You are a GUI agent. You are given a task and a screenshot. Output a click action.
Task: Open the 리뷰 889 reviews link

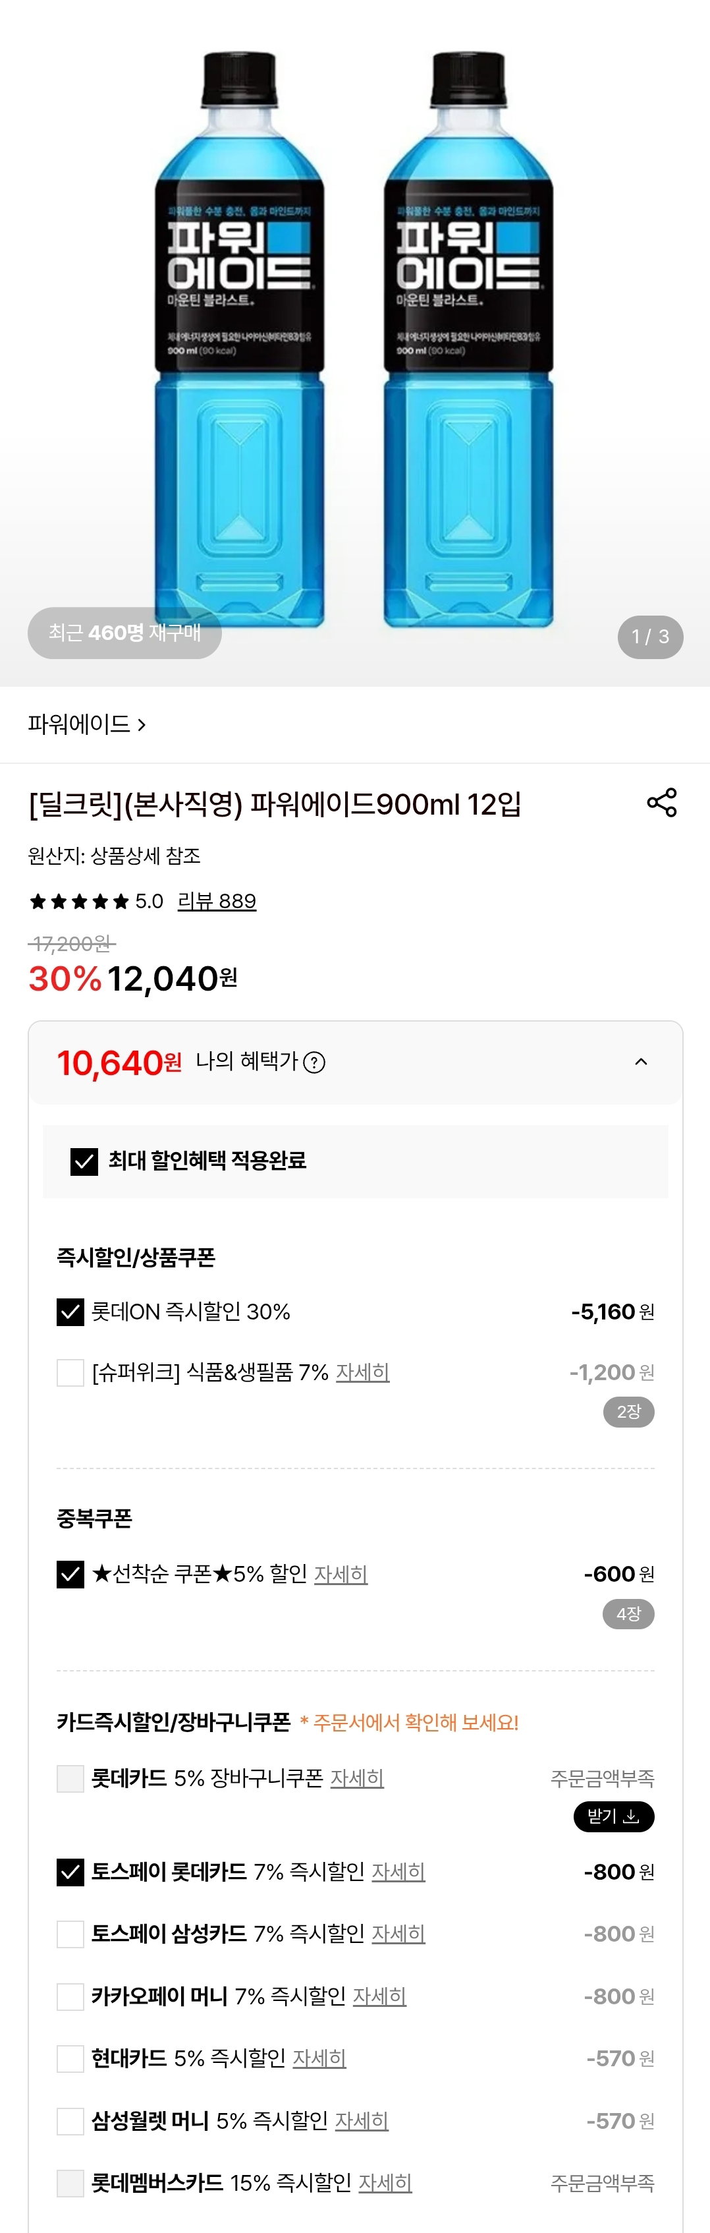pos(217,901)
